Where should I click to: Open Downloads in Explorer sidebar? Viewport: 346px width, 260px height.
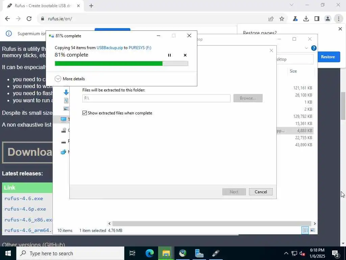[x=66, y=92]
